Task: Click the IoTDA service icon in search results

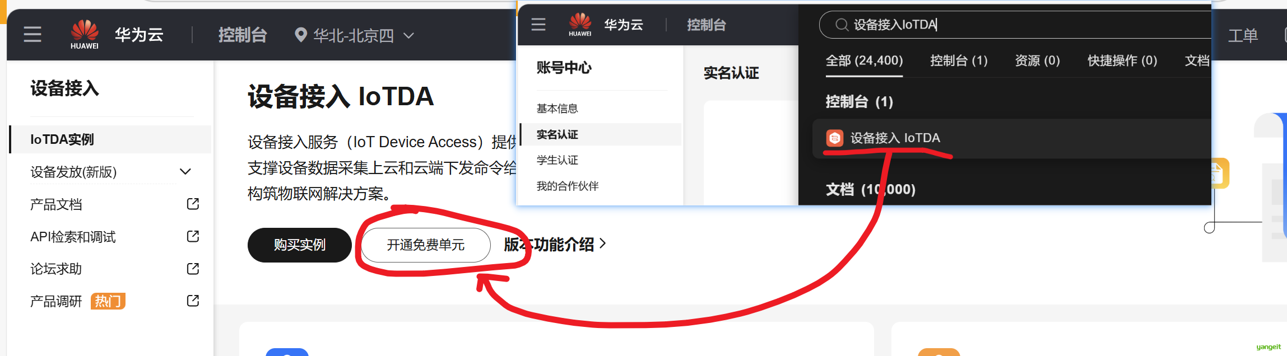Action: 835,138
